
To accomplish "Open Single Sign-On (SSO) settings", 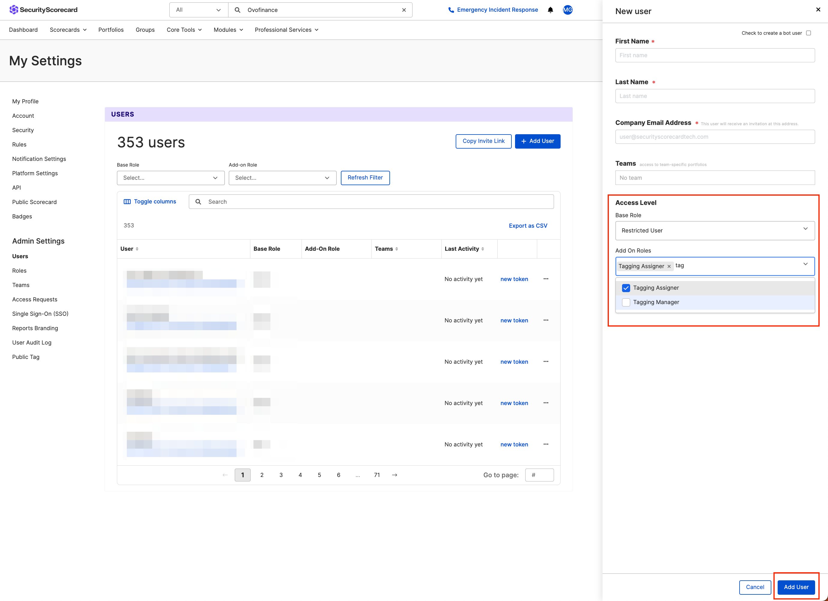I will pos(40,313).
